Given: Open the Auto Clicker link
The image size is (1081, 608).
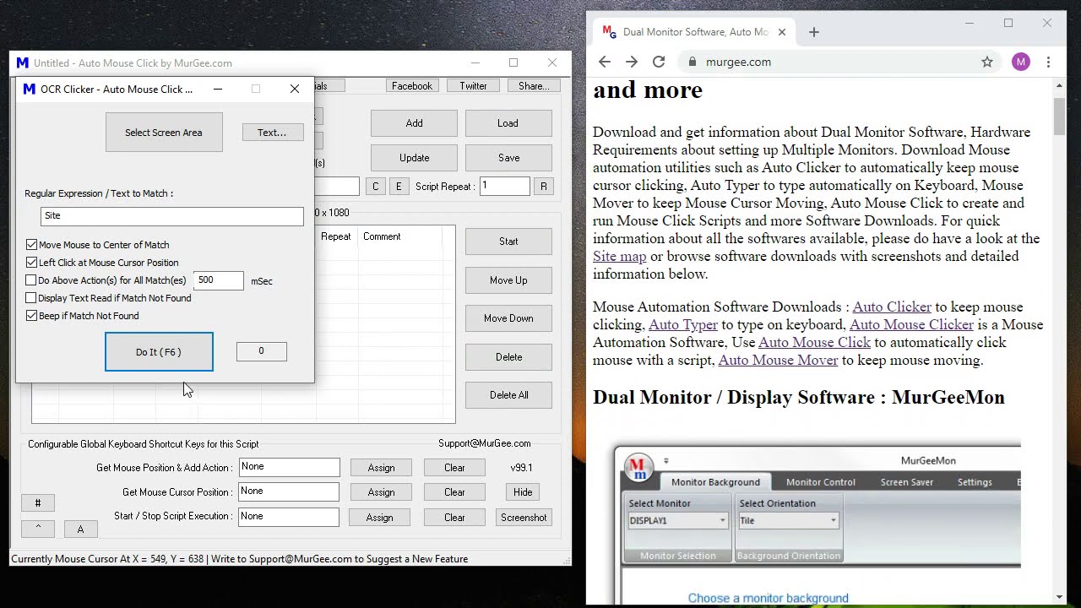Looking at the screenshot, I should [x=892, y=307].
